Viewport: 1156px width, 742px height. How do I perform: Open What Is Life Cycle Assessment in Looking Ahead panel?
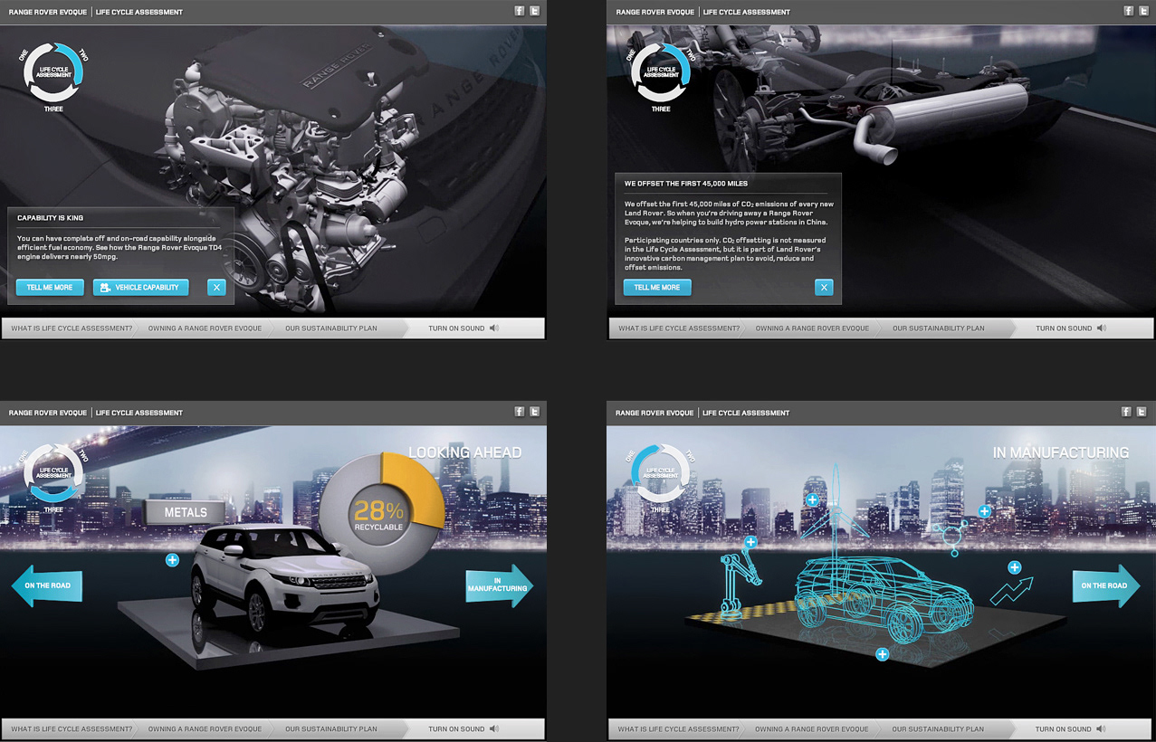click(x=72, y=729)
